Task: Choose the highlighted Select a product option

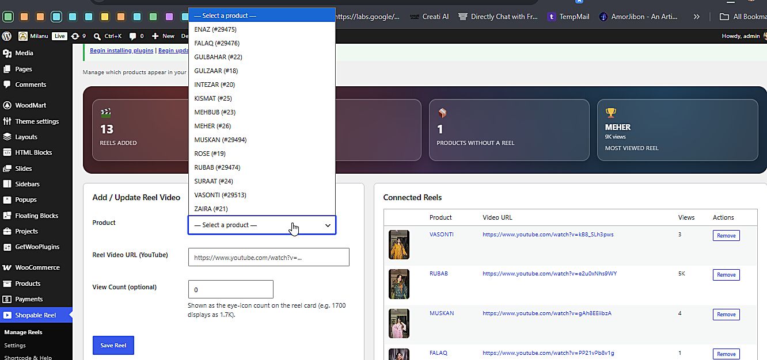Action: [x=262, y=16]
